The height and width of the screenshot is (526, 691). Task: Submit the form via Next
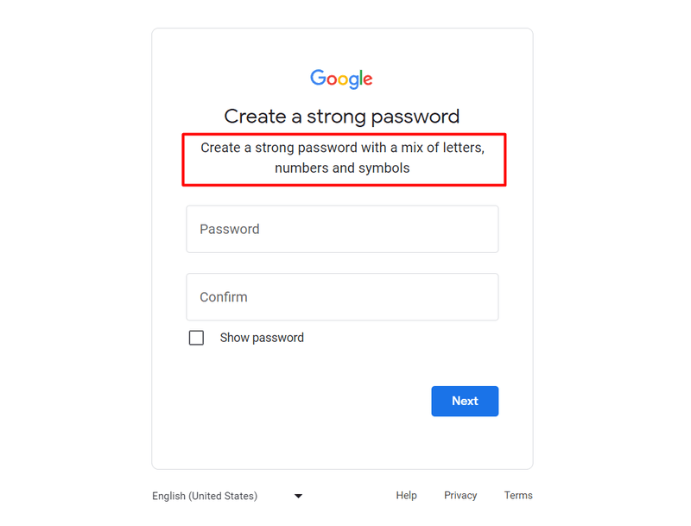[x=465, y=401]
